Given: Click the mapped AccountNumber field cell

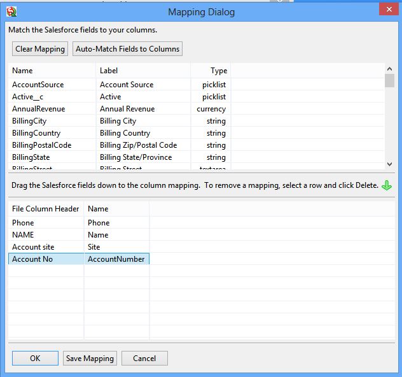Looking at the screenshot, I should pyautogui.click(x=116, y=259).
